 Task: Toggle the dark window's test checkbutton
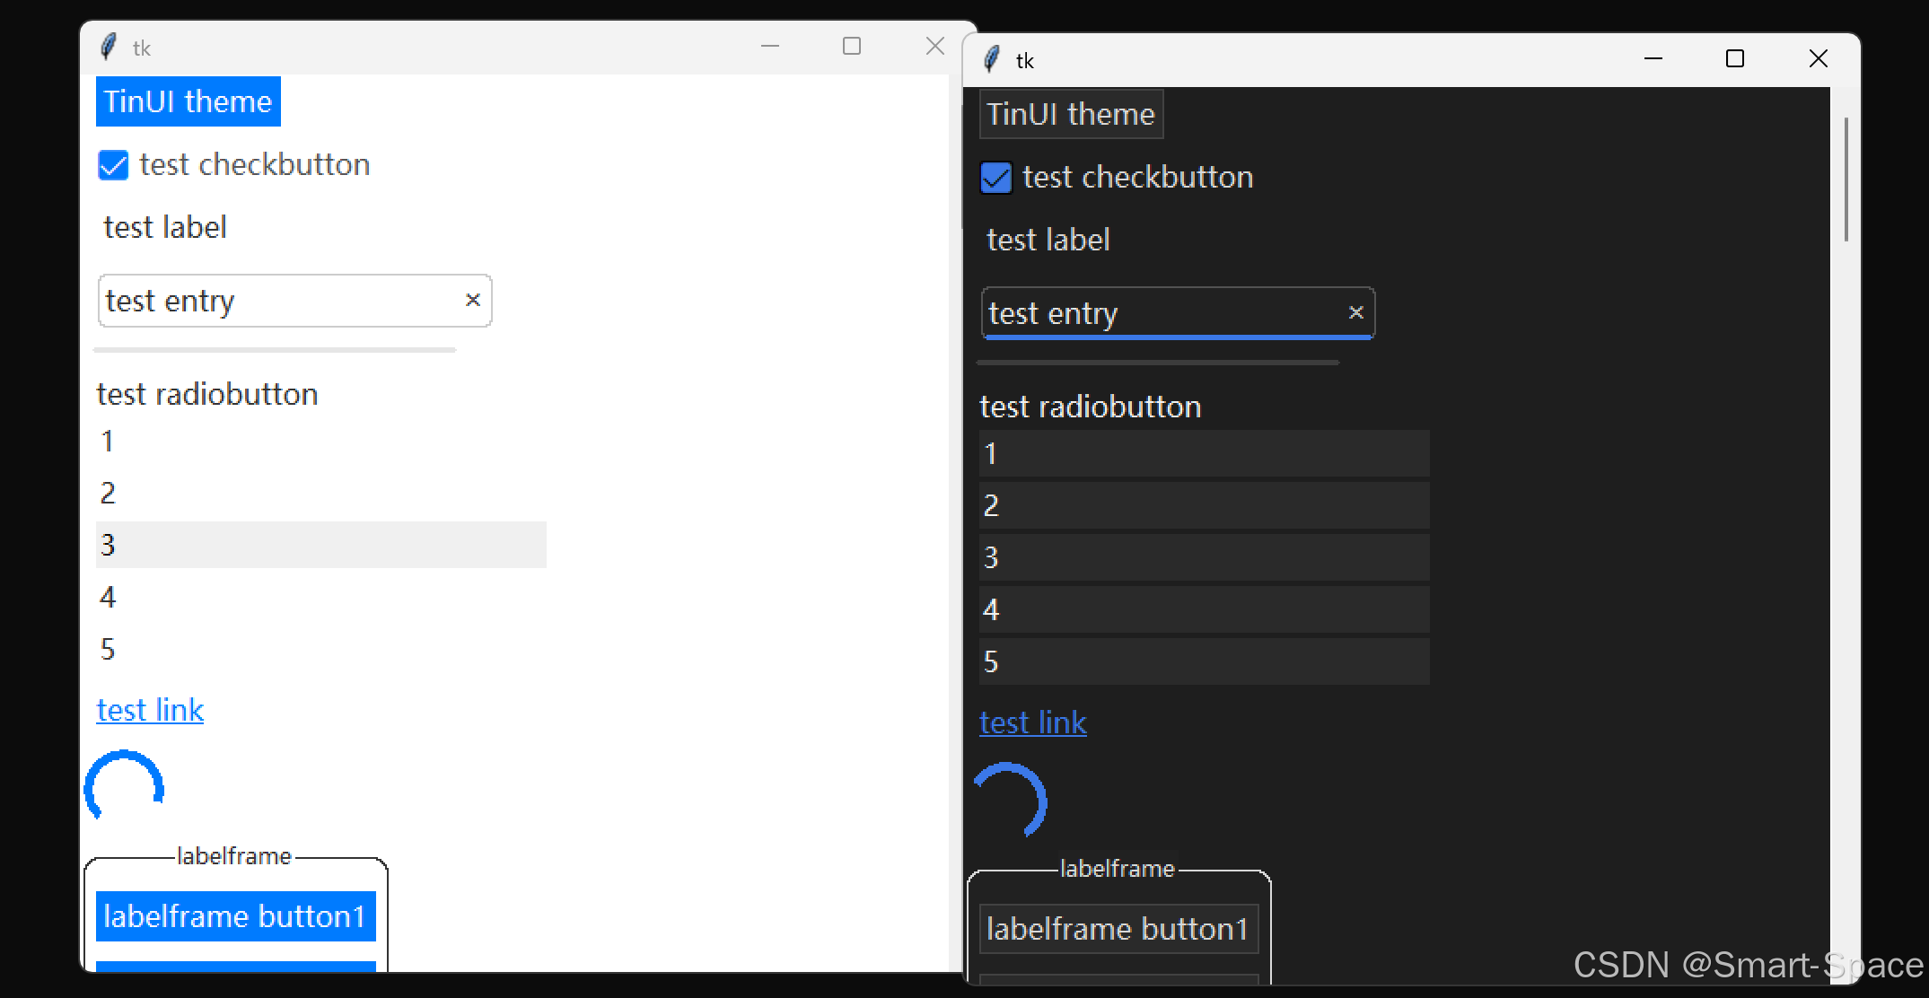(996, 178)
